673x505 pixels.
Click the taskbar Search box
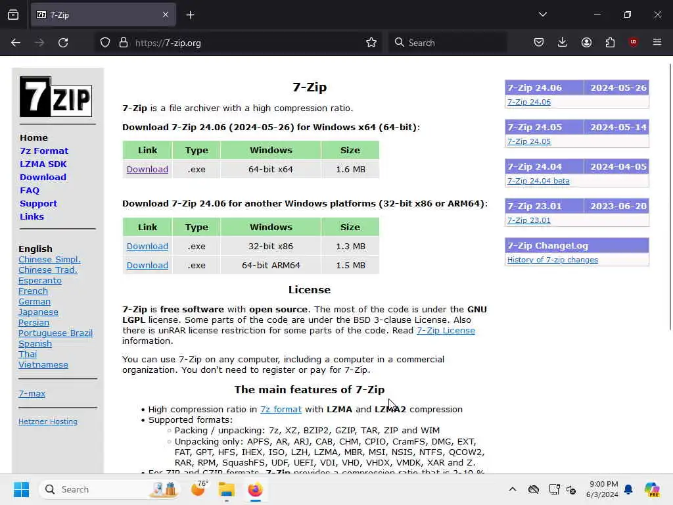(x=110, y=489)
